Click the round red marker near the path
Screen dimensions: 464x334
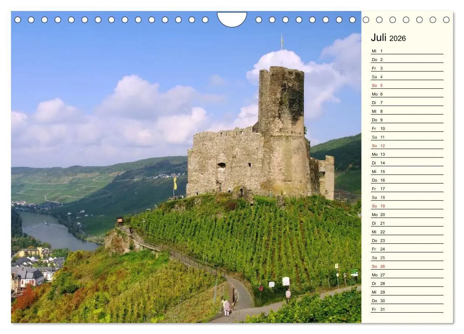[260, 288]
